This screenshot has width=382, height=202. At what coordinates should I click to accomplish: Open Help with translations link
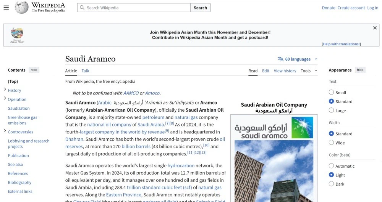(x=341, y=44)
